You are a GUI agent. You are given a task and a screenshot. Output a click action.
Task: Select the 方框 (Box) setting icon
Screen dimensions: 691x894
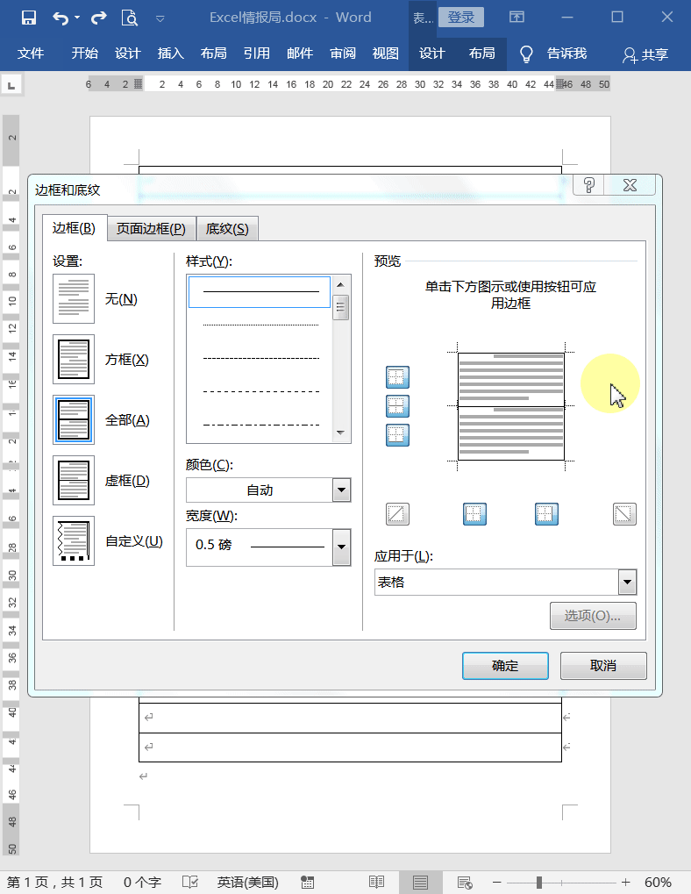coord(74,359)
